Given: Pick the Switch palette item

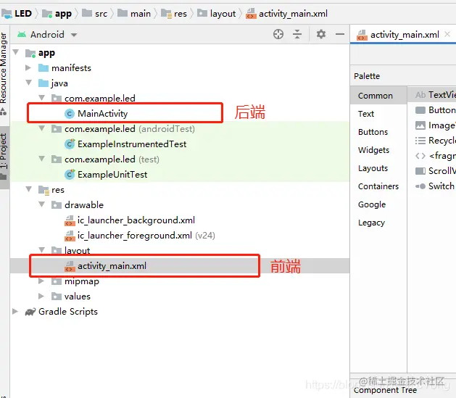Looking at the screenshot, I should coord(435,186).
